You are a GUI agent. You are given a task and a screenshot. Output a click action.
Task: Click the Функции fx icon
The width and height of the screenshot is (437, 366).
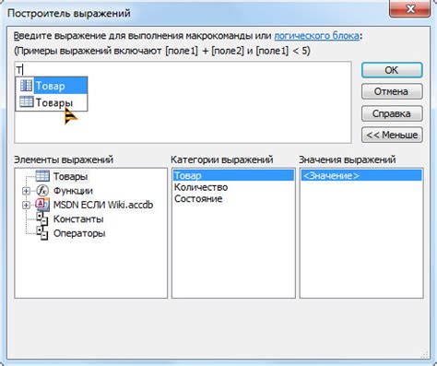click(42, 191)
